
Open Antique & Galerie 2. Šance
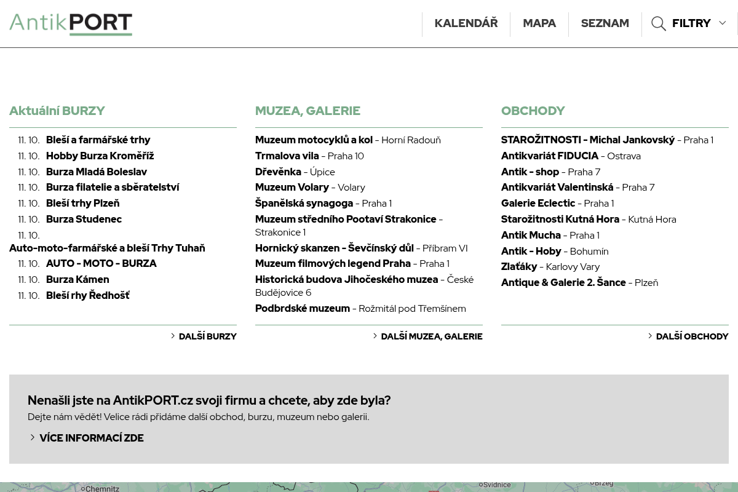click(x=563, y=283)
